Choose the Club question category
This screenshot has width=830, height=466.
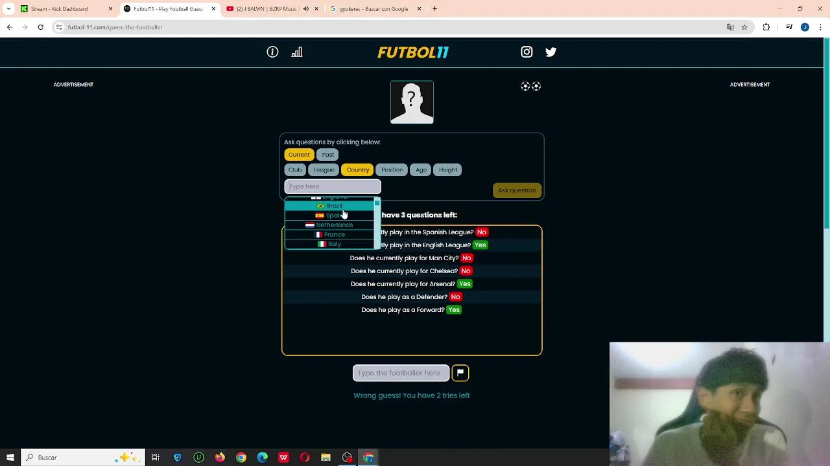(295, 170)
